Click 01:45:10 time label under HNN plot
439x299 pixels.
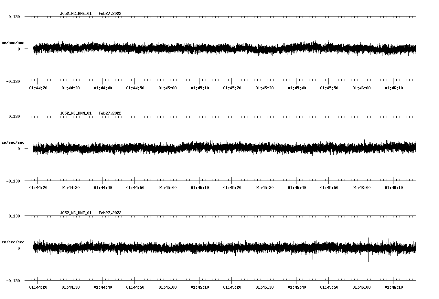(200, 188)
